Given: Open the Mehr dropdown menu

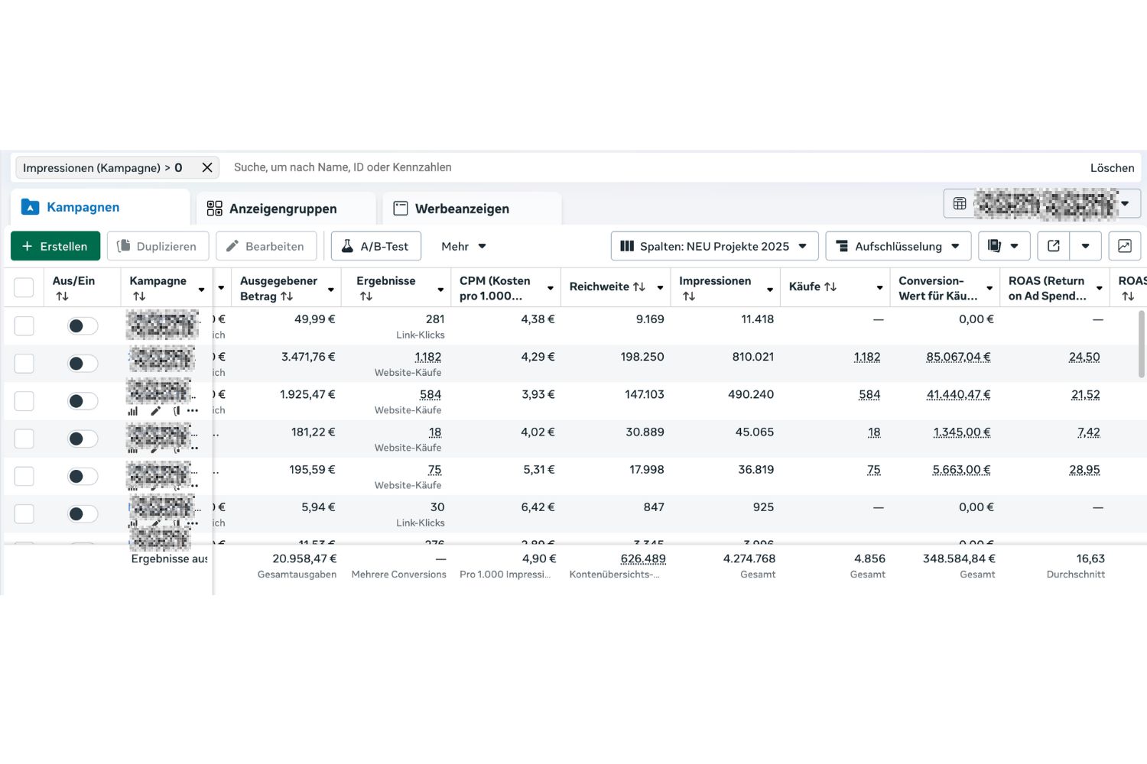Looking at the screenshot, I should tap(463, 246).
